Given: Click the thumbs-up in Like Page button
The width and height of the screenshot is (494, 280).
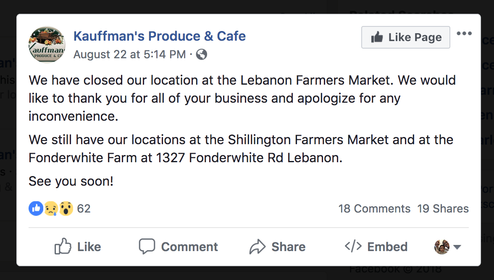Looking at the screenshot, I should [377, 37].
